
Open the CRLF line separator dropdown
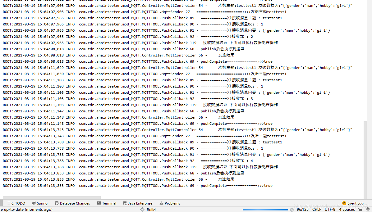point(317,209)
